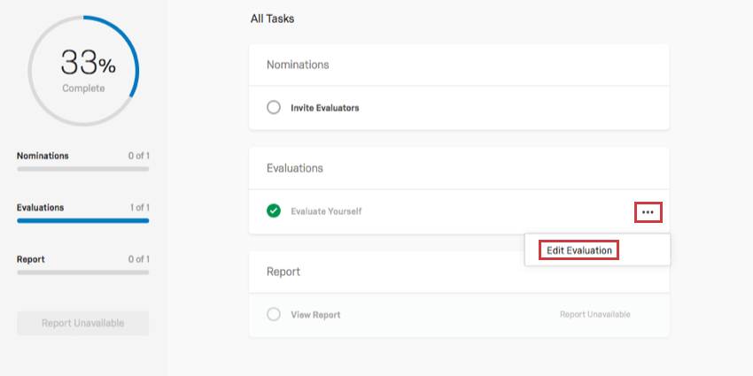Click the Evaluations progress bar
The image size is (753, 376).
tap(82, 220)
